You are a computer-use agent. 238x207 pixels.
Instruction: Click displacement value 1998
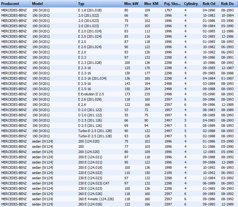coord(168,168)
